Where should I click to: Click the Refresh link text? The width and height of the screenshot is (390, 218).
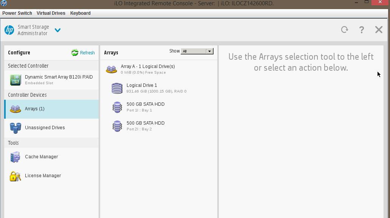coord(87,53)
